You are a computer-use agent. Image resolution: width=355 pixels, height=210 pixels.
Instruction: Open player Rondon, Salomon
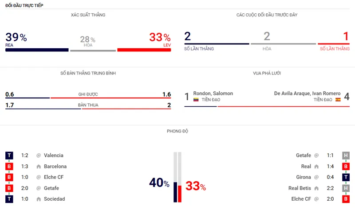pyautogui.click(x=213, y=93)
